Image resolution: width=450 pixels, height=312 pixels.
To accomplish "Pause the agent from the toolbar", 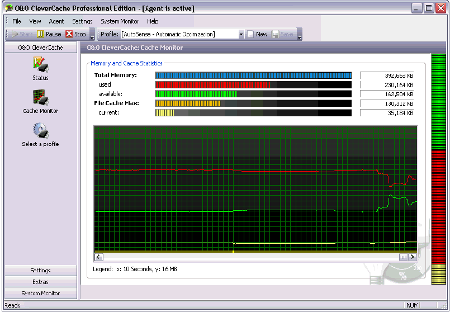I will click(49, 34).
